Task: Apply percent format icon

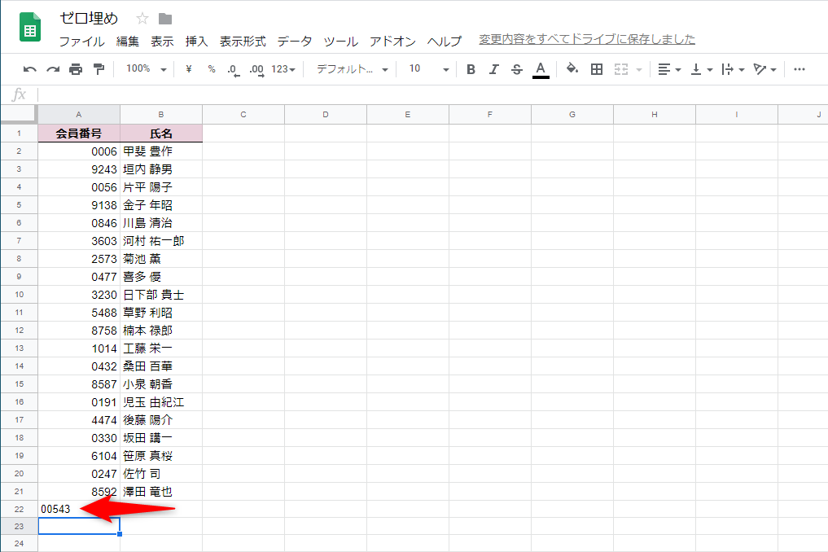Action: (x=212, y=69)
